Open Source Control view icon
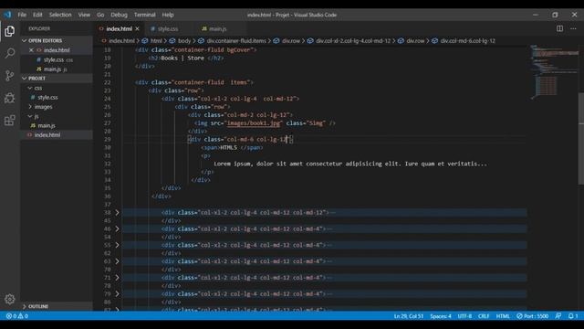 pos(10,76)
